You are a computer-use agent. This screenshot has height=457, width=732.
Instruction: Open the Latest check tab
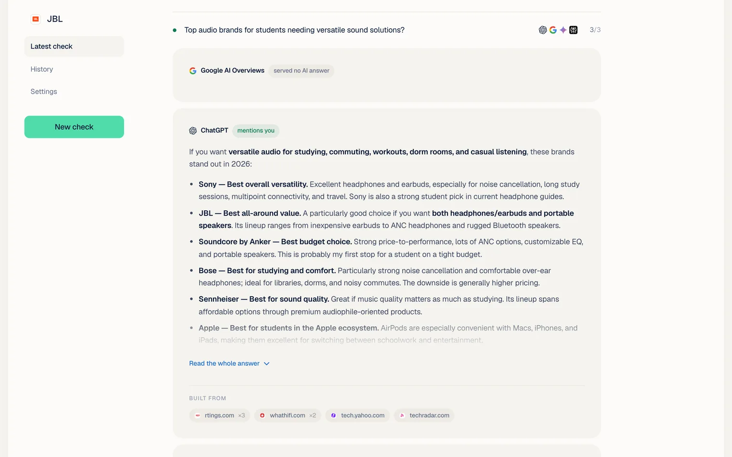[74, 46]
